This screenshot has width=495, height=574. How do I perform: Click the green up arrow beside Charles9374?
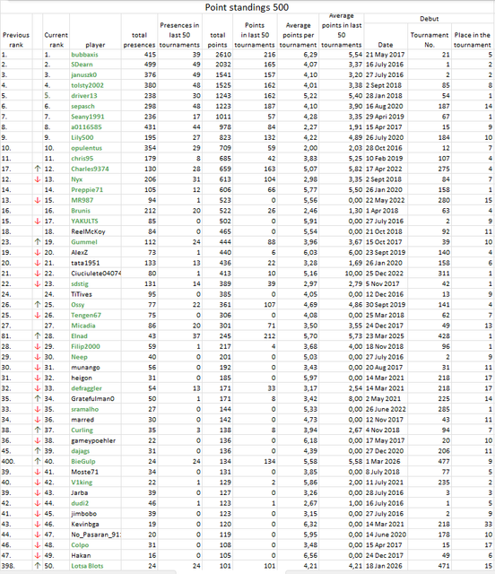tap(38, 169)
